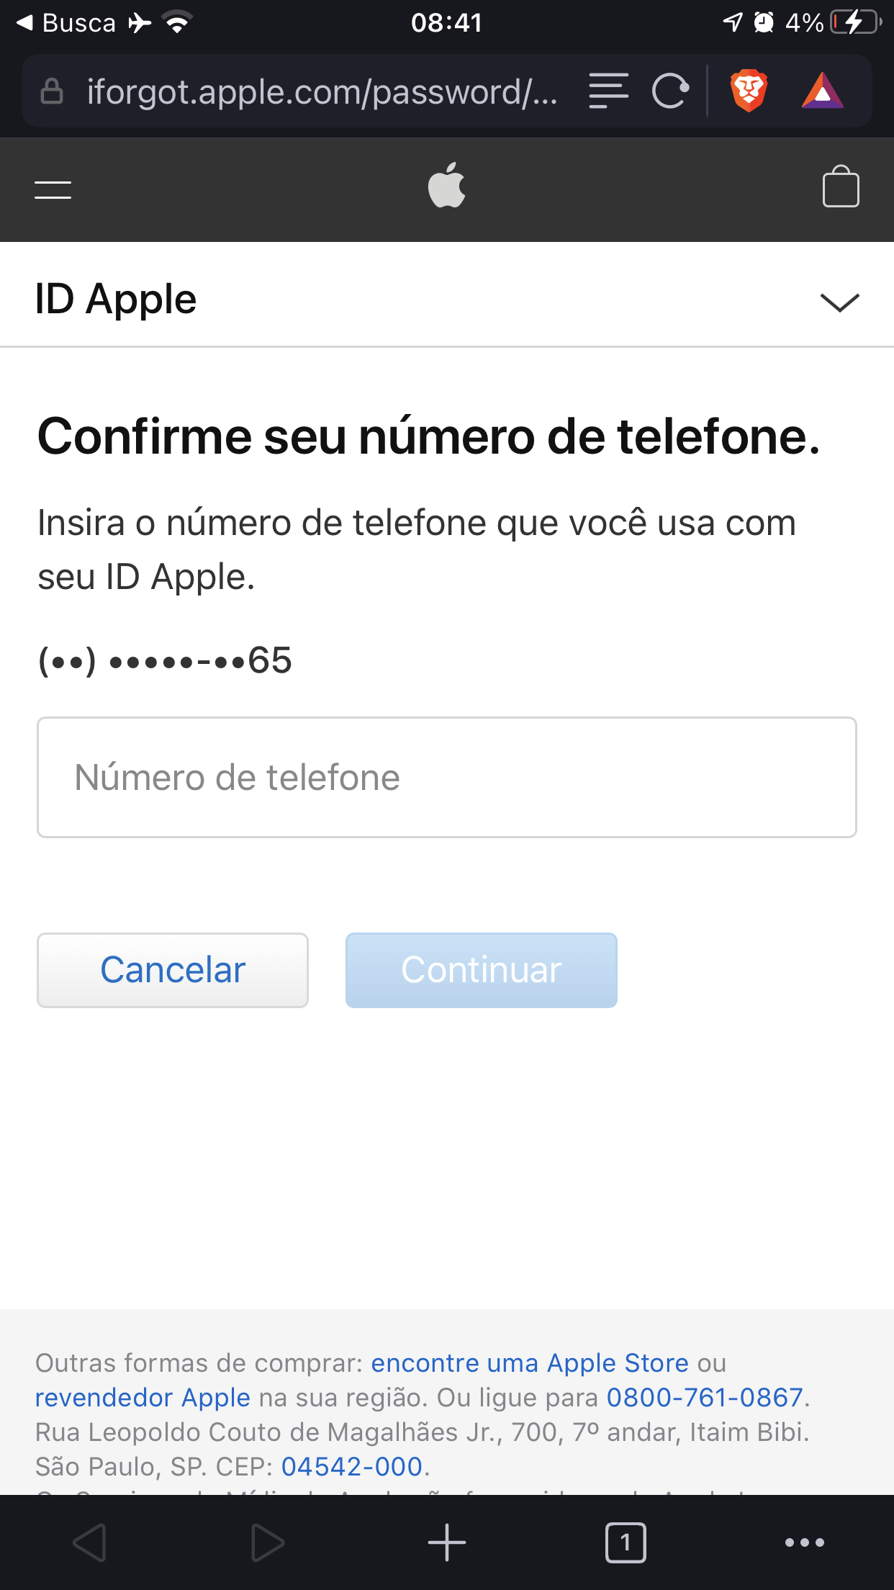Open new tab with plus icon
The image size is (894, 1590).
click(446, 1542)
